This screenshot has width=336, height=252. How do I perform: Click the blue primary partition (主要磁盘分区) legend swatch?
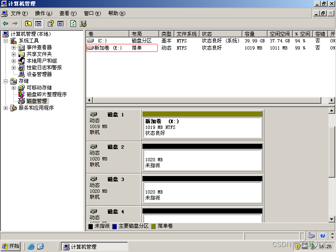[115, 226]
